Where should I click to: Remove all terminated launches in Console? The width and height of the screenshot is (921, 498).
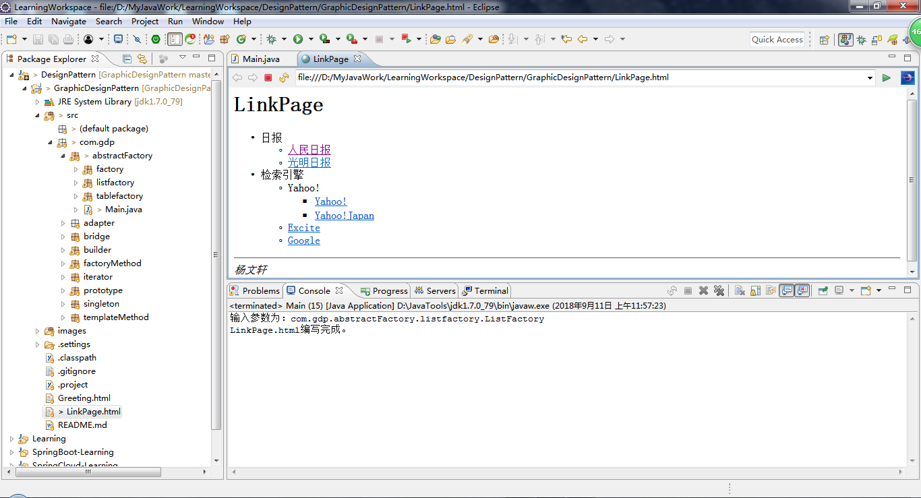[719, 290]
